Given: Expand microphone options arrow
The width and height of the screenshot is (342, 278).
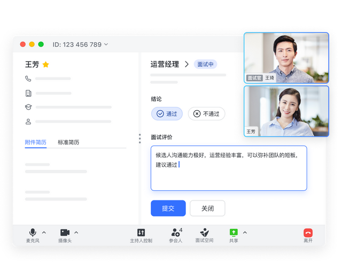Looking at the screenshot, I should pyautogui.click(x=44, y=233).
